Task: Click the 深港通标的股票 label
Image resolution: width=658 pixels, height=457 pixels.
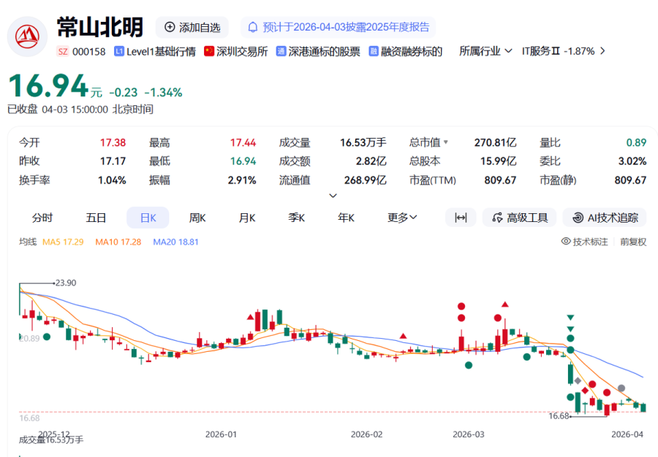Action: (324, 51)
